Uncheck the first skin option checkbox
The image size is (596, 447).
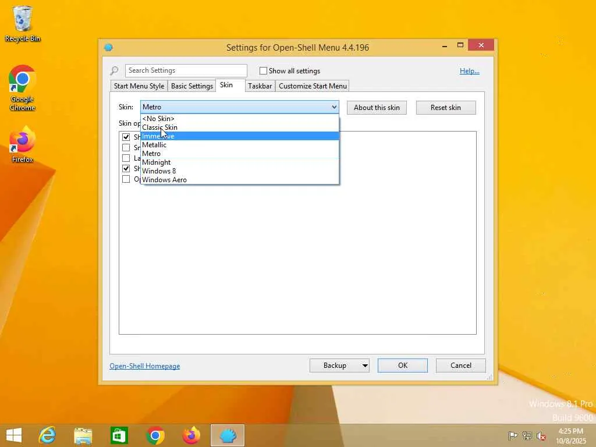[x=126, y=137]
